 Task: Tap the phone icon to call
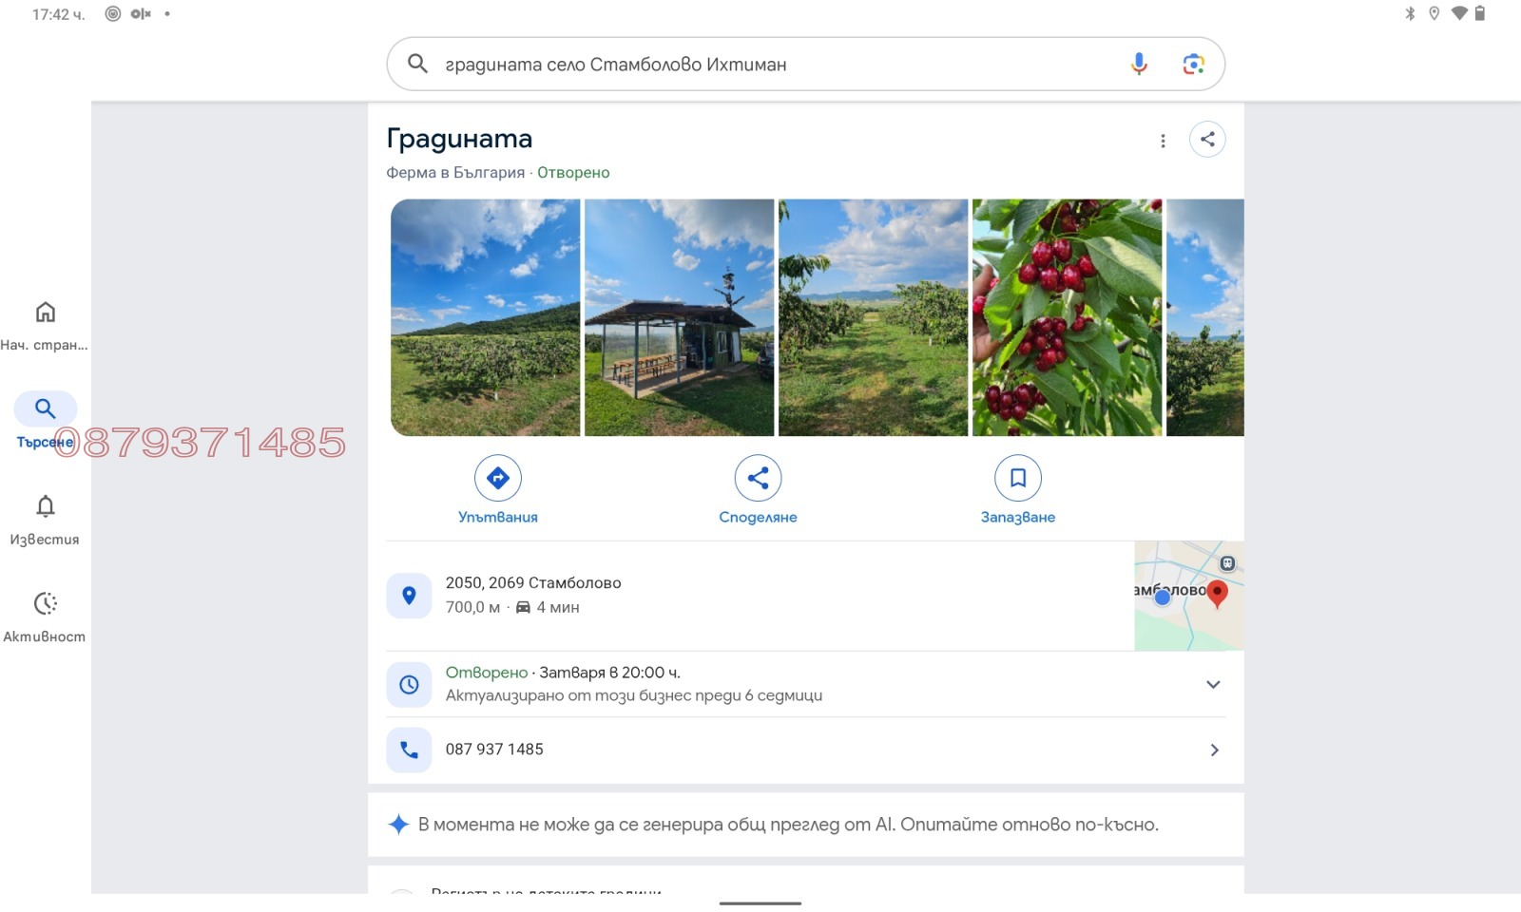pos(409,750)
